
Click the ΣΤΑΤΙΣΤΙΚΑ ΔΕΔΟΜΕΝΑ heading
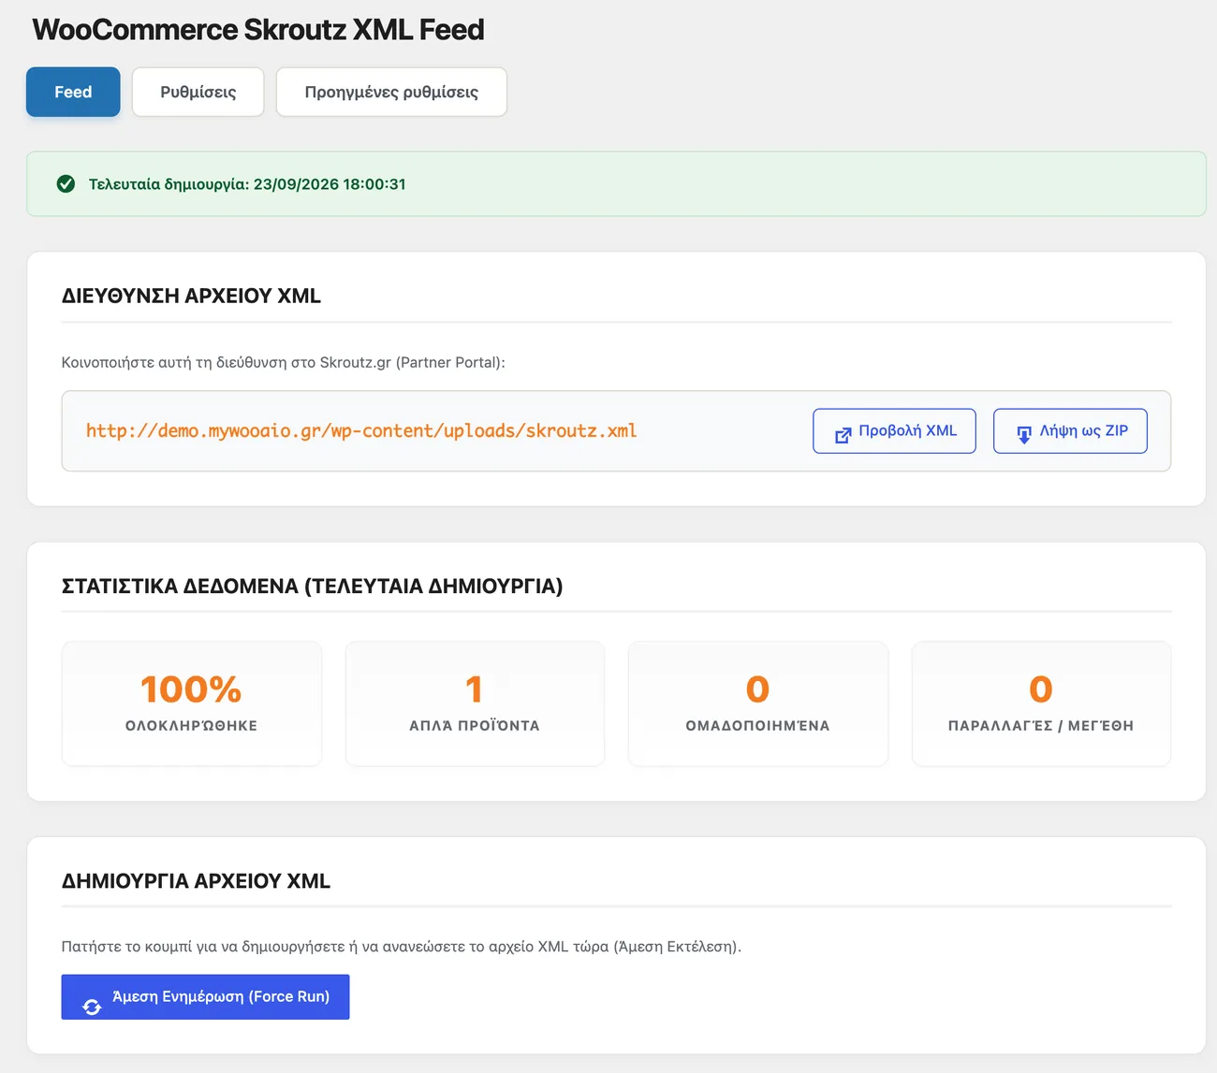tap(312, 587)
